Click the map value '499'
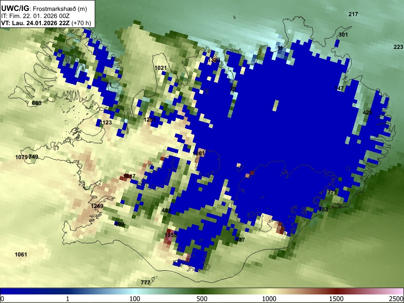The image size is (404, 303). (119, 224)
